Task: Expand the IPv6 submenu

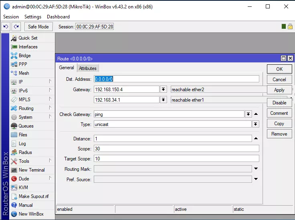Action: pyautogui.click(x=32, y=91)
